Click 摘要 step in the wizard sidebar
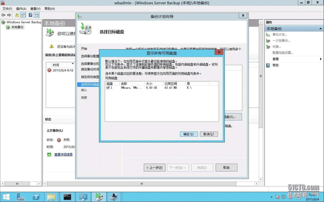 click(84, 97)
